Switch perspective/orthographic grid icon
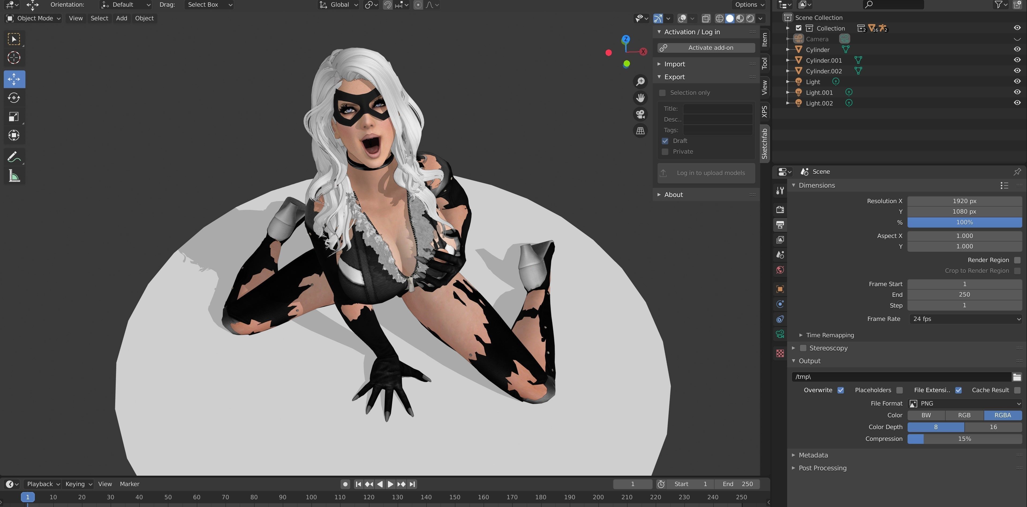Viewport: 1027px width, 507px height. (x=640, y=131)
